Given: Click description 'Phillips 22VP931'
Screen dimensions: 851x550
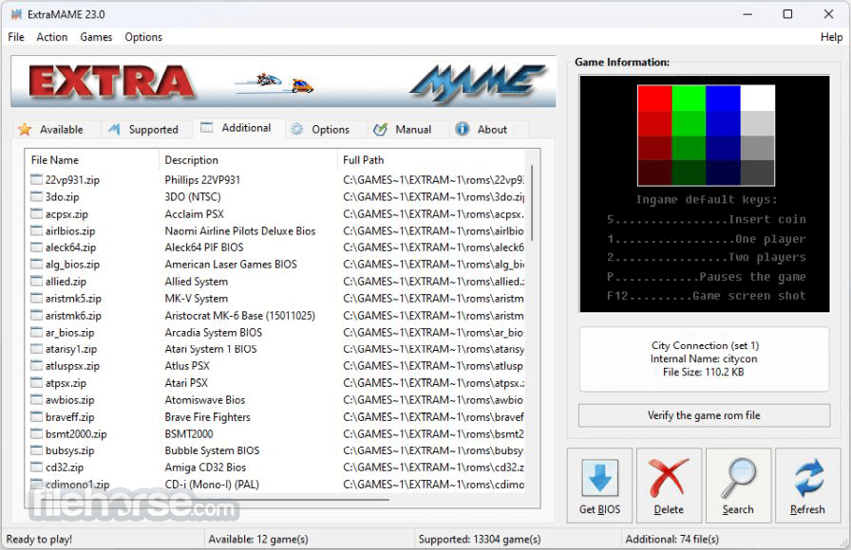Looking at the screenshot, I should coord(202,180).
